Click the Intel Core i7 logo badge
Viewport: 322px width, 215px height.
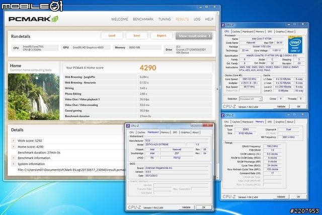[295, 45]
